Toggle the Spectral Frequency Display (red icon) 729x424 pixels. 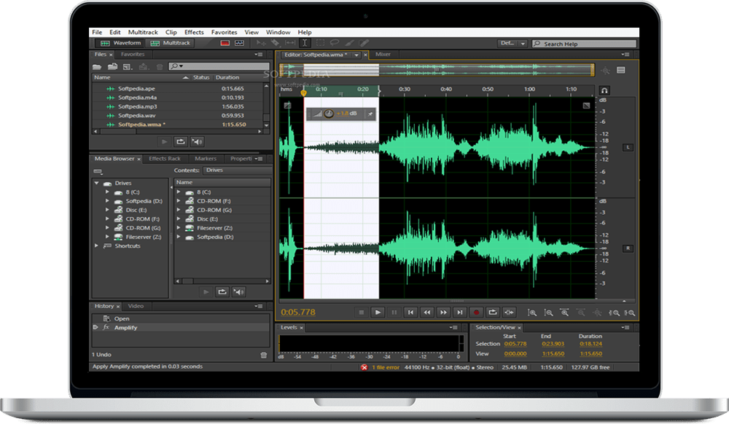tap(225, 43)
